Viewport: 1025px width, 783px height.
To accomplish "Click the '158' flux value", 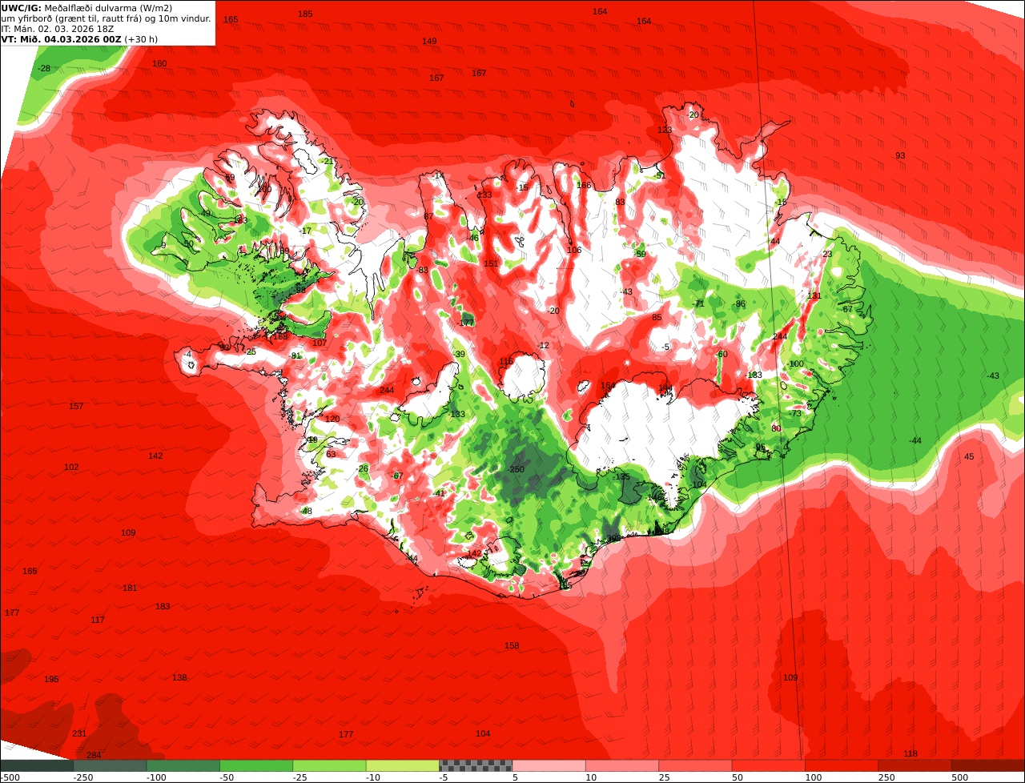I will click(512, 645).
